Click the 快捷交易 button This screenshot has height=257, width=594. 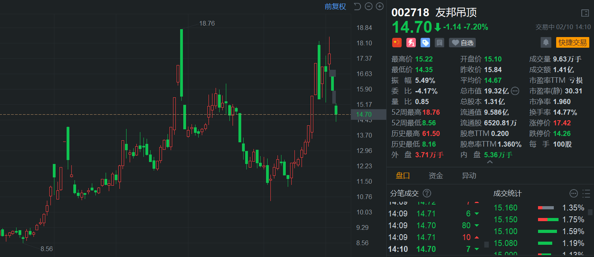click(x=573, y=43)
